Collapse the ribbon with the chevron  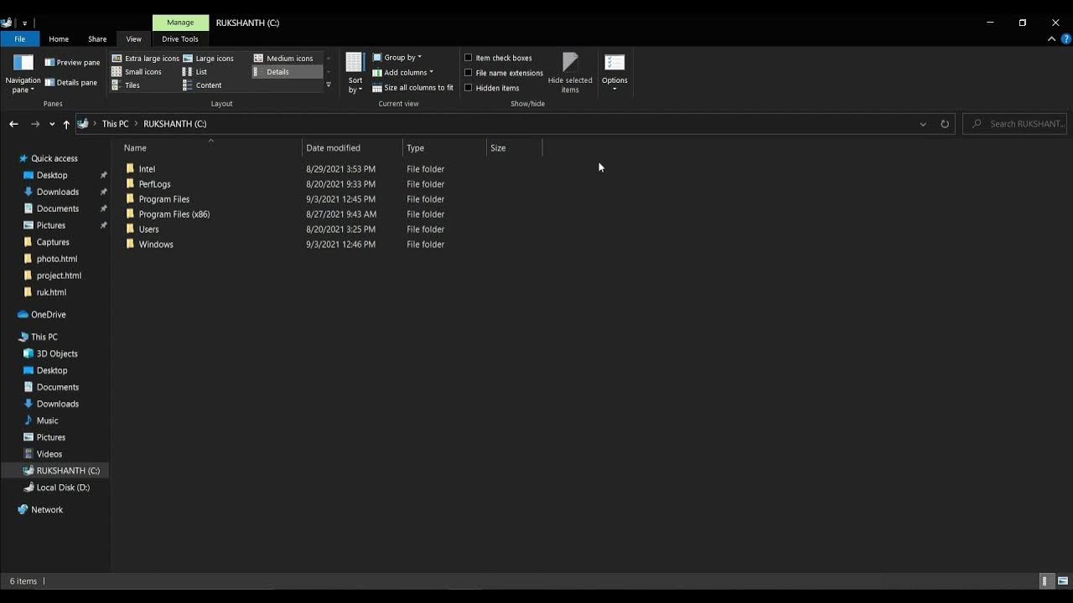pos(1051,39)
